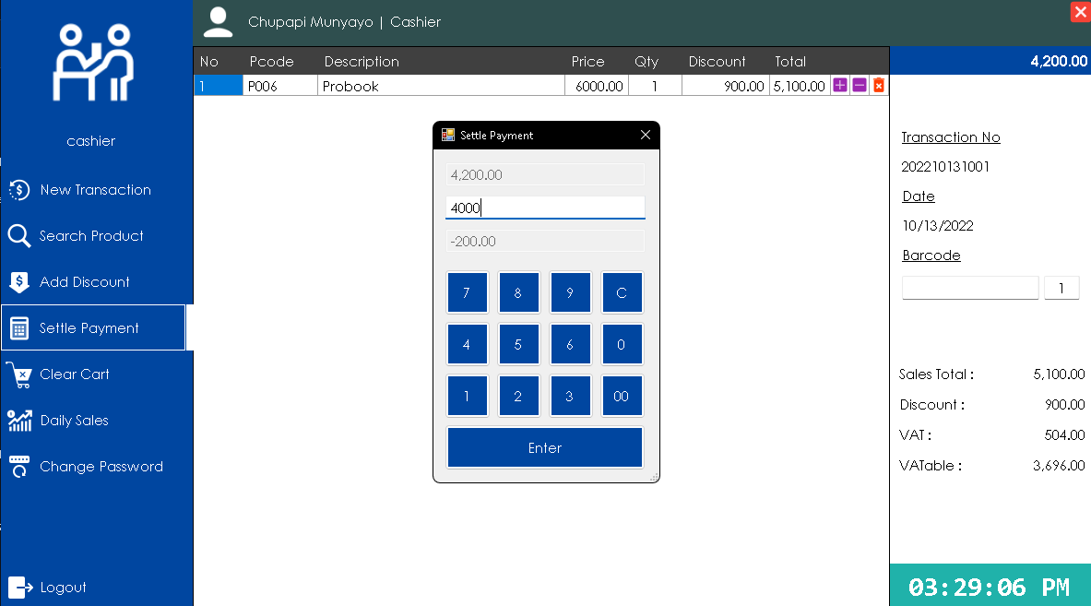Confirm payment with Enter button
The height and width of the screenshot is (606, 1091).
(x=545, y=447)
